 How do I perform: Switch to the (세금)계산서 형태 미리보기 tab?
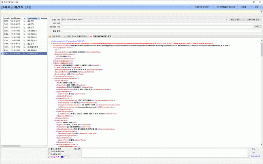point(75,36)
